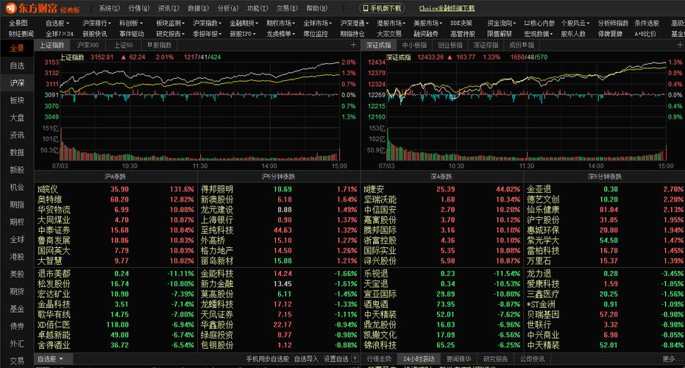The height and width of the screenshot is (368, 685).
Task: Switch to the 沪深300 index tab
Action: click(x=88, y=45)
